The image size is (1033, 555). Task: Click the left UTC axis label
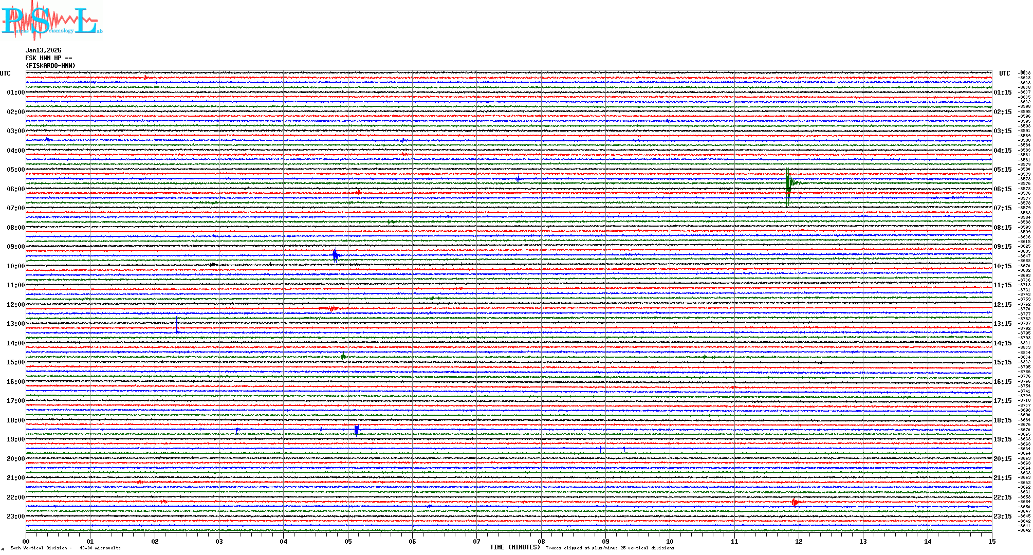[5, 73]
